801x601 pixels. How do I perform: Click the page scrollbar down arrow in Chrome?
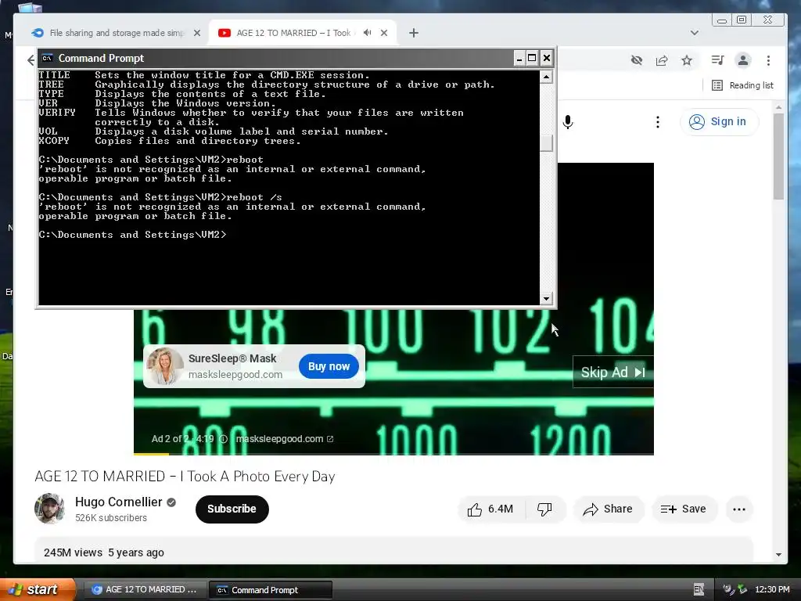point(778,555)
